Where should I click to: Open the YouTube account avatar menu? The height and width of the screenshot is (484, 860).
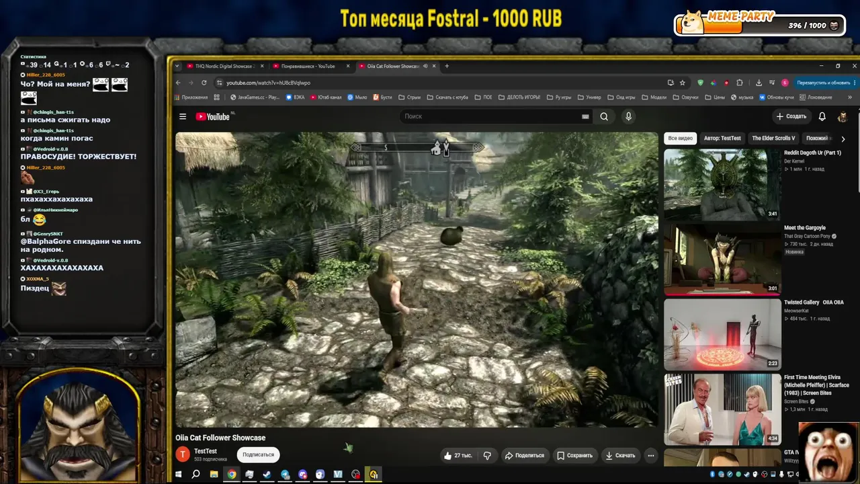[x=842, y=116]
